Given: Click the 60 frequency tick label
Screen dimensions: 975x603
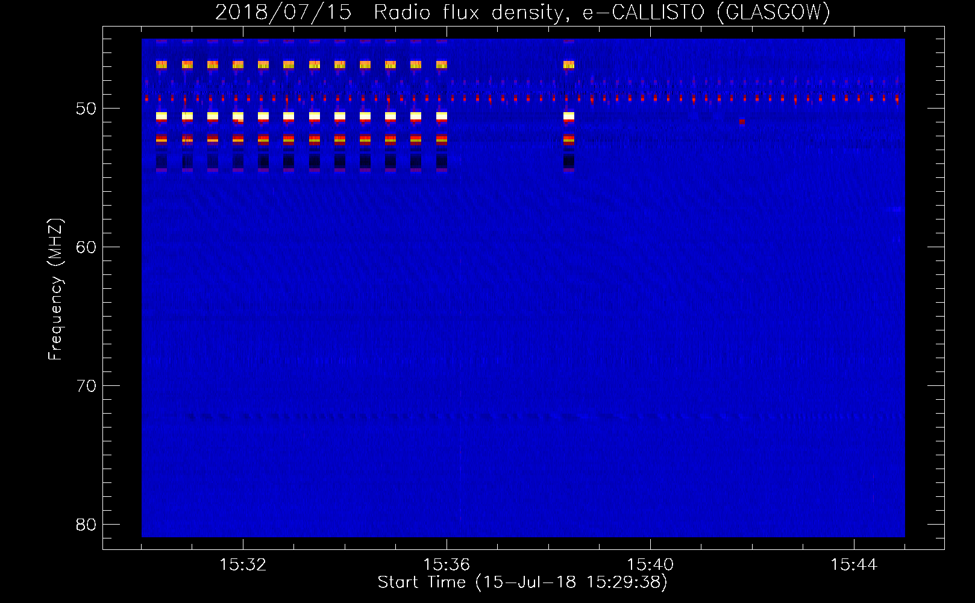Looking at the screenshot, I should click(86, 247).
